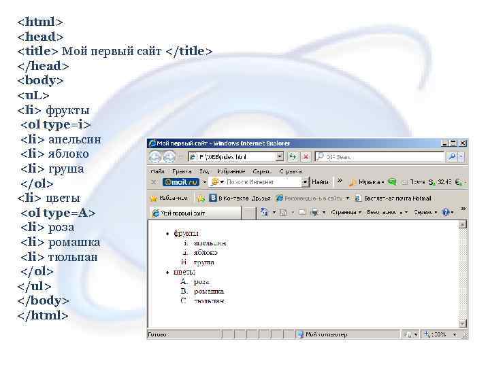Viewport: 490px width, 367px height.
Task: Go forward with the Forward arrow button
Action: point(169,157)
